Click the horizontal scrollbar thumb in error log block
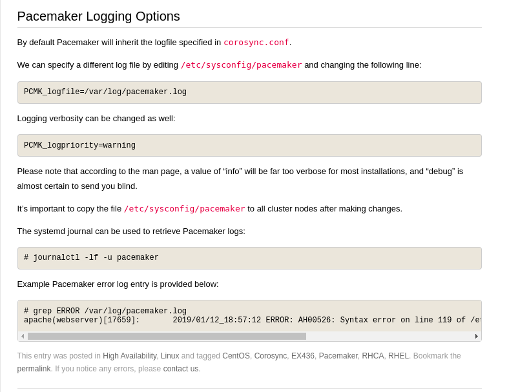Screen dimensions: 518x392 tap(167, 336)
